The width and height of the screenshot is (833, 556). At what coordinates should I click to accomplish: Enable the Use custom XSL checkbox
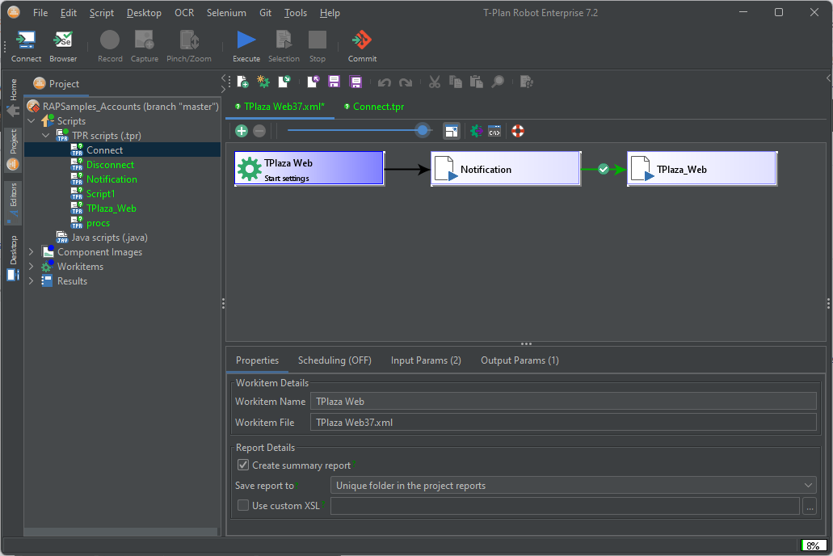243,506
